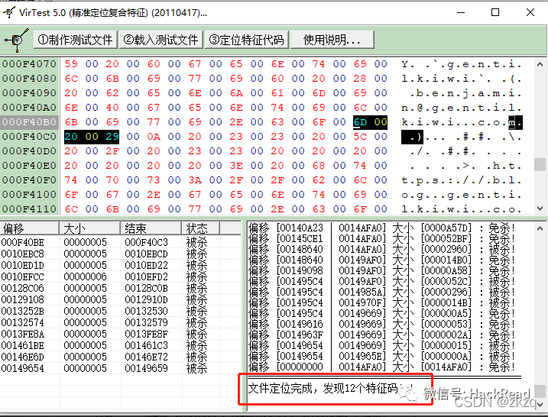
Task: Click the ASCII text 't.p.s.:././.b.l.'
Action: coord(462,180)
